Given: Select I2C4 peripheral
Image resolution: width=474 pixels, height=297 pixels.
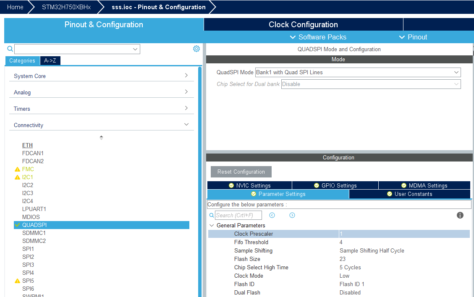Looking at the screenshot, I should [x=28, y=201].
